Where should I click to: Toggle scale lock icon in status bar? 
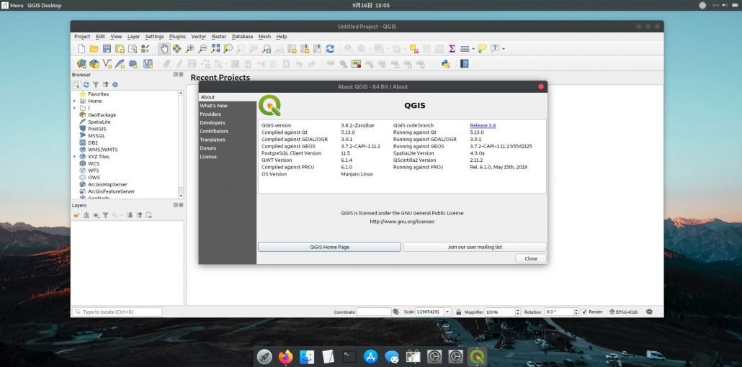[459, 312]
